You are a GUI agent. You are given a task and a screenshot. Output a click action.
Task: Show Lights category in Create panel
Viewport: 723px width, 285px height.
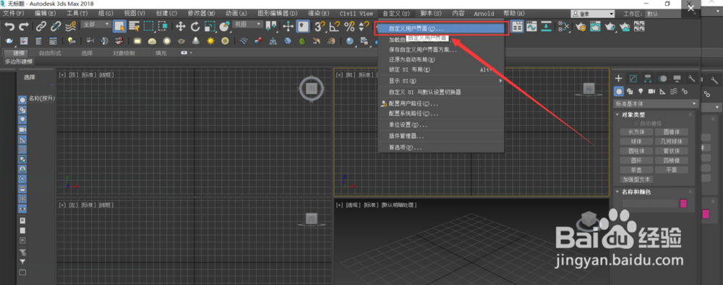point(641,91)
